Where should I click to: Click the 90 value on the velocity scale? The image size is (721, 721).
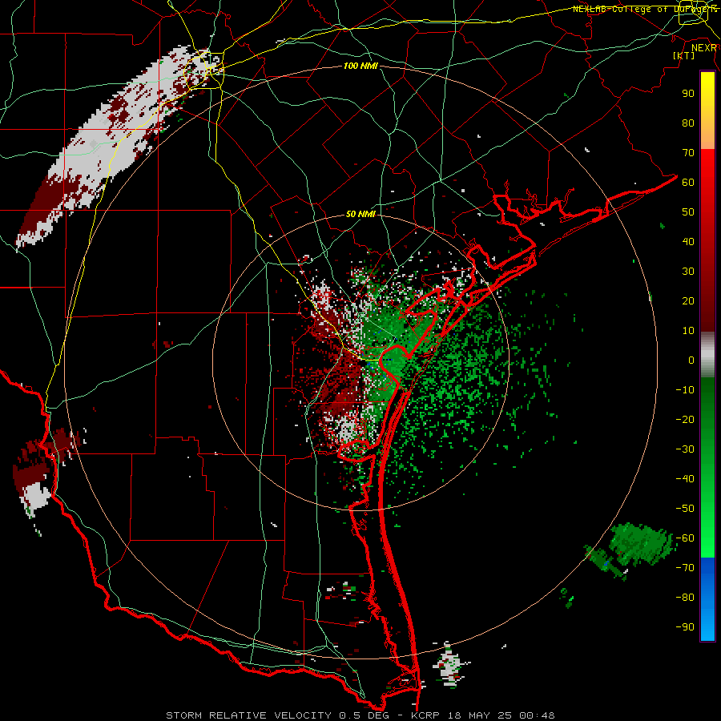[688, 94]
